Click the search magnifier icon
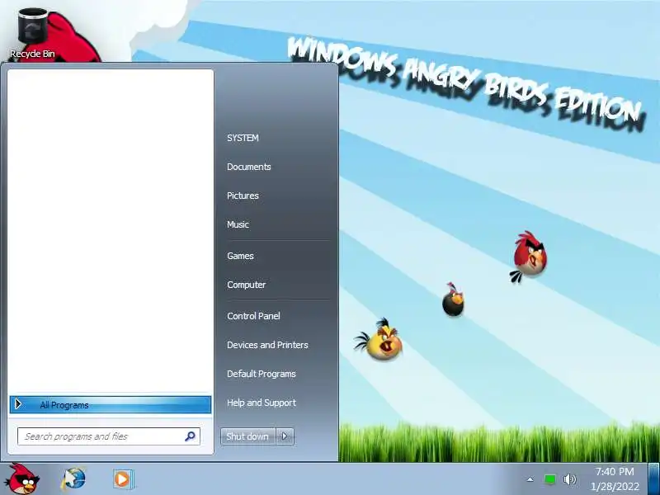The height and width of the screenshot is (495, 660). (x=191, y=436)
